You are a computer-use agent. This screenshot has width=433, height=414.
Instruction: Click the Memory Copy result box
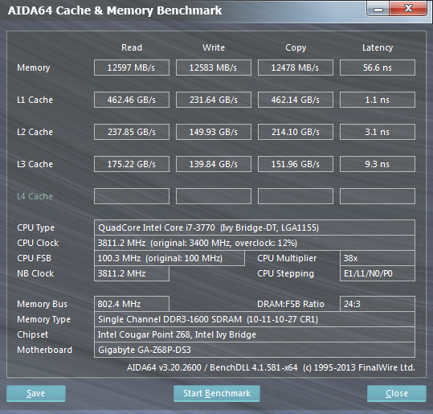[296, 68]
